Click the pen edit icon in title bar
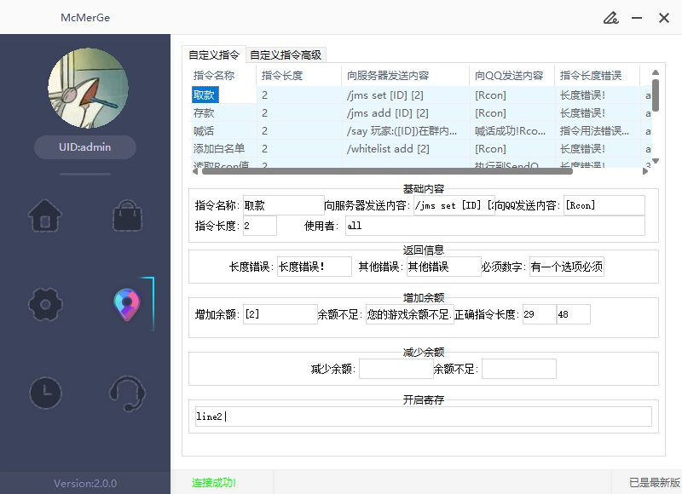The height and width of the screenshot is (494, 682). click(610, 18)
